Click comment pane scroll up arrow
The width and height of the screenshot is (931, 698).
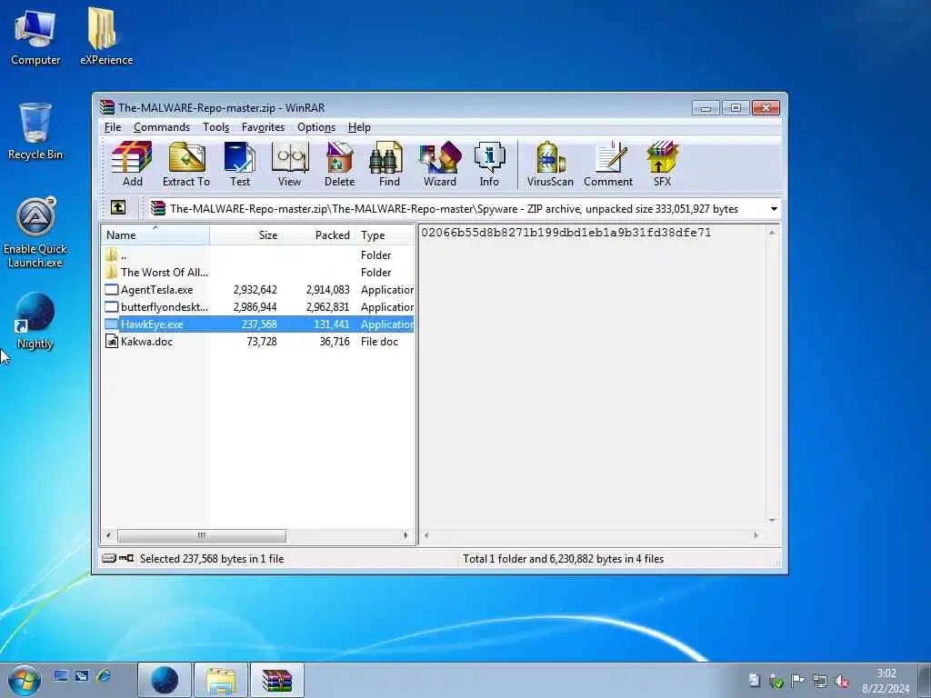coord(772,233)
